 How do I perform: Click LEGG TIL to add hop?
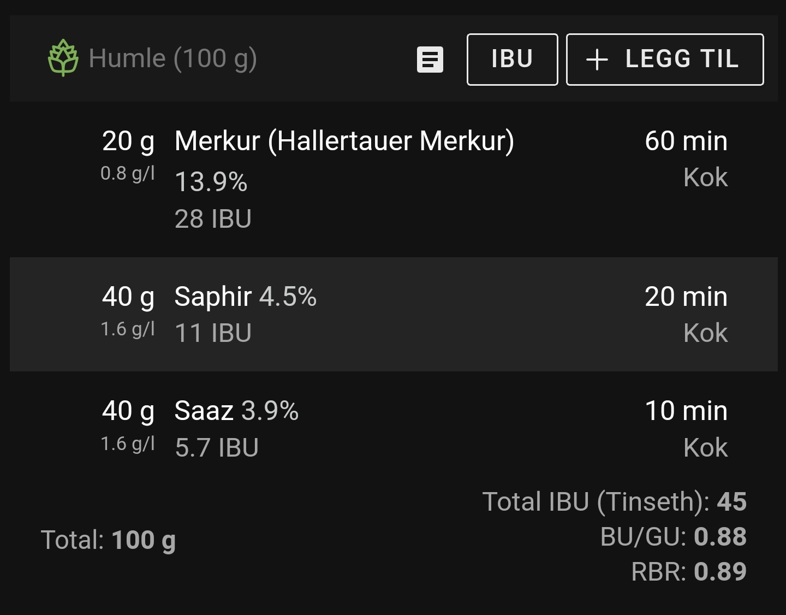point(665,60)
